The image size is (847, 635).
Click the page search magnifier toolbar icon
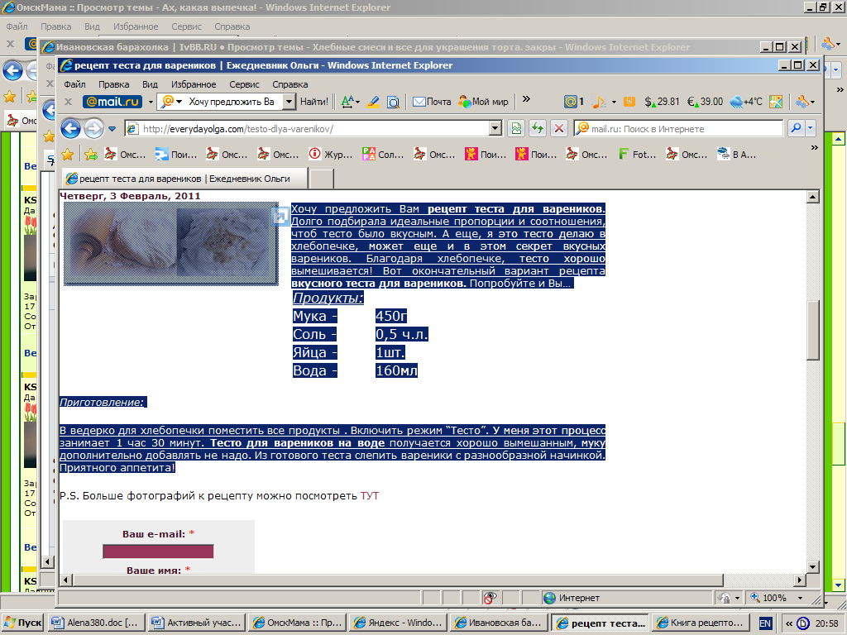point(394,102)
